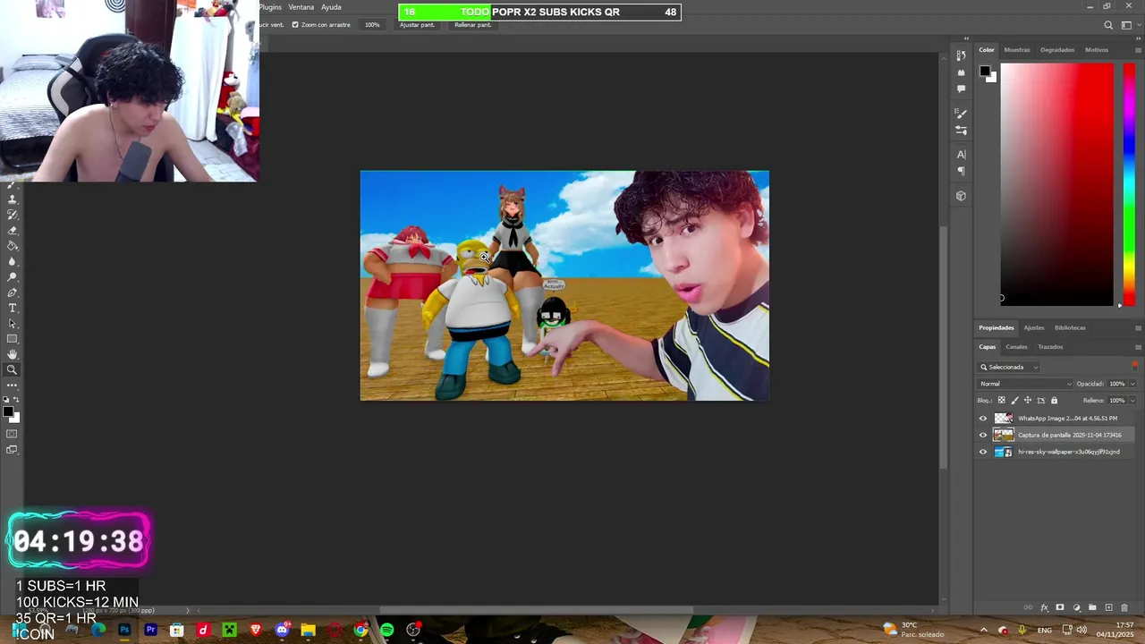Switch to the Muestras tab
The width and height of the screenshot is (1145, 644).
1016,50
